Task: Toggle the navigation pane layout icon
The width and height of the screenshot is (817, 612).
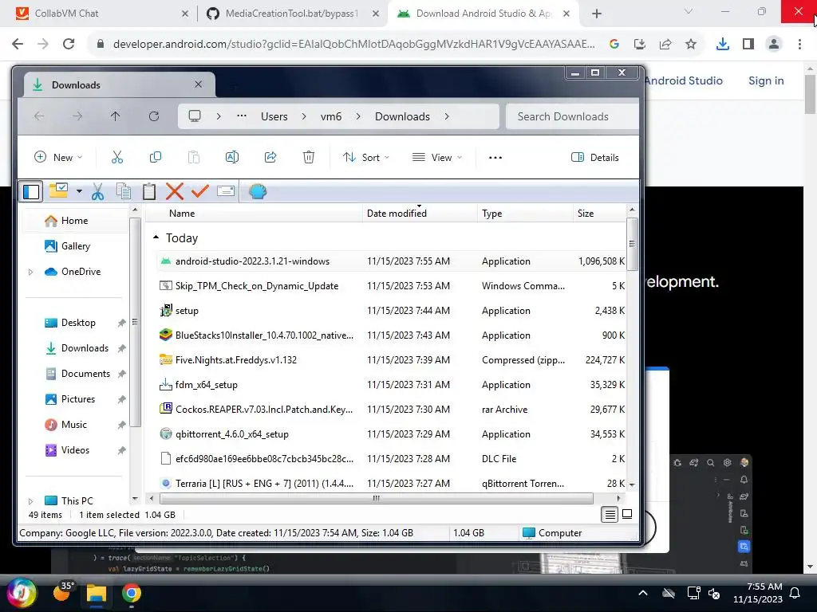Action: click(x=31, y=191)
